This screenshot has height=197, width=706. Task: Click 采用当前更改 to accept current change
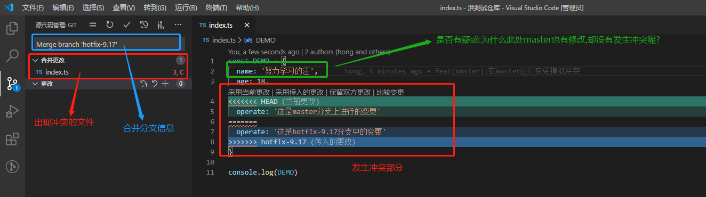click(249, 92)
